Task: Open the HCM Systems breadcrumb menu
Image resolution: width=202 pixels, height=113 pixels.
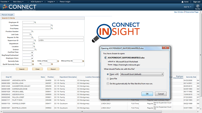Action: click(37, 2)
